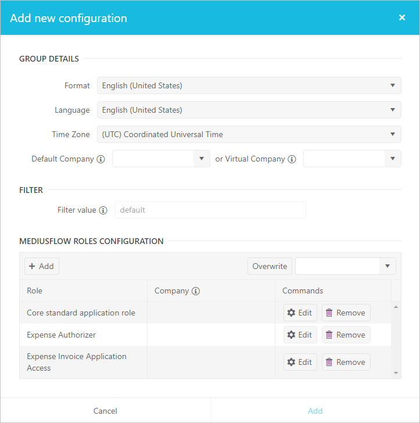The height and width of the screenshot is (423, 420).
Task: Remove the Core standard application role
Action: pos(346,313)
